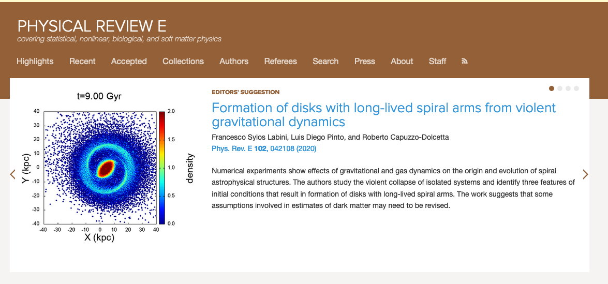This screenshot has width=608, height=284.
Task: Show the fourth carousel slide dot
Action: pos(576,88)
